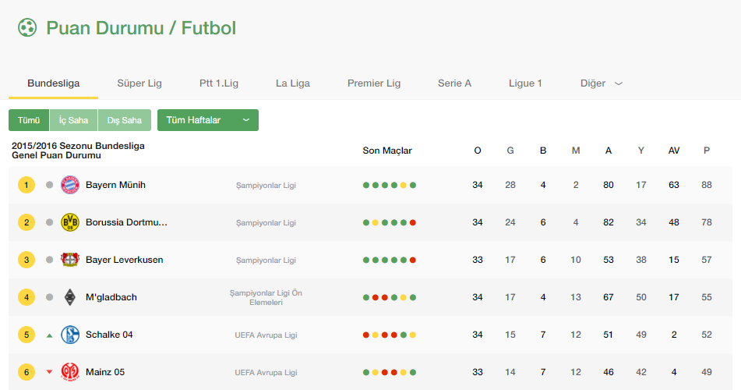Click the football icon beside Puan Durumu

click(27, 28)
